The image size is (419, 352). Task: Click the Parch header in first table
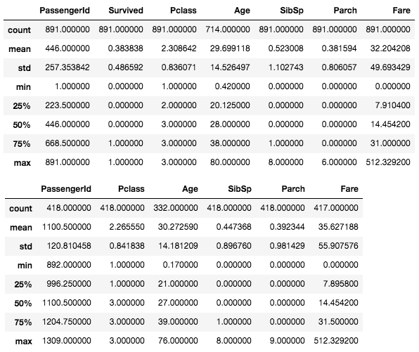coord(345,11)
